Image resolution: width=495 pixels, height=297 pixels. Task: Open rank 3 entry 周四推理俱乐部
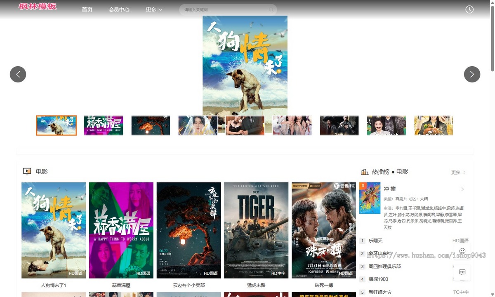384,267
